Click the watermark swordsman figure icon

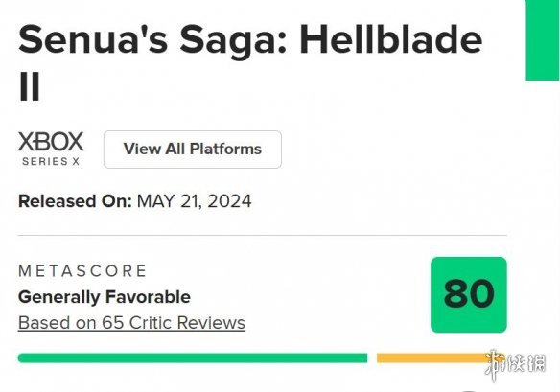(x=493, y=365)
